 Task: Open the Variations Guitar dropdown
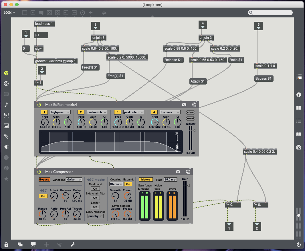(74, 180)
